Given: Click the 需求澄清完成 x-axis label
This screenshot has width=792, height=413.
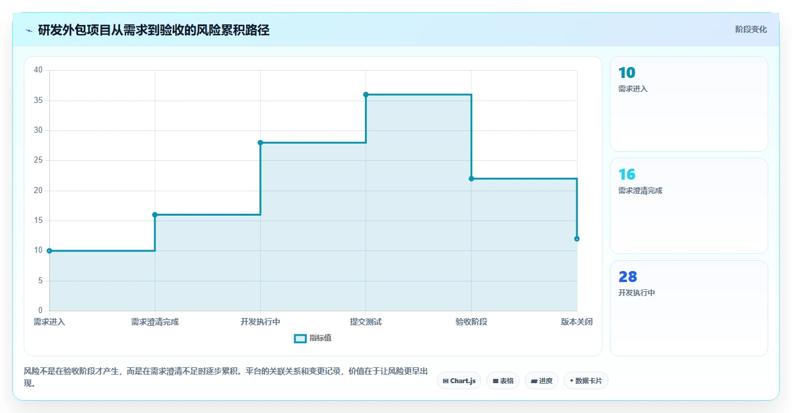Looking at the screenshot, I should click(x=155, y=322).
